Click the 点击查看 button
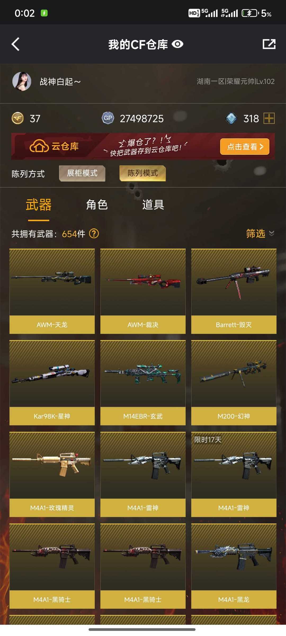286x636 pixels. coord(245,146)
